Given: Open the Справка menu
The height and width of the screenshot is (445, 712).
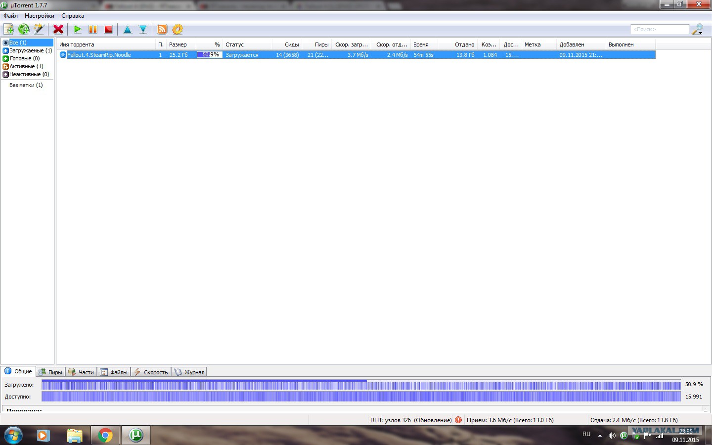Looking at the screenshot, I should tap(73, 16).
